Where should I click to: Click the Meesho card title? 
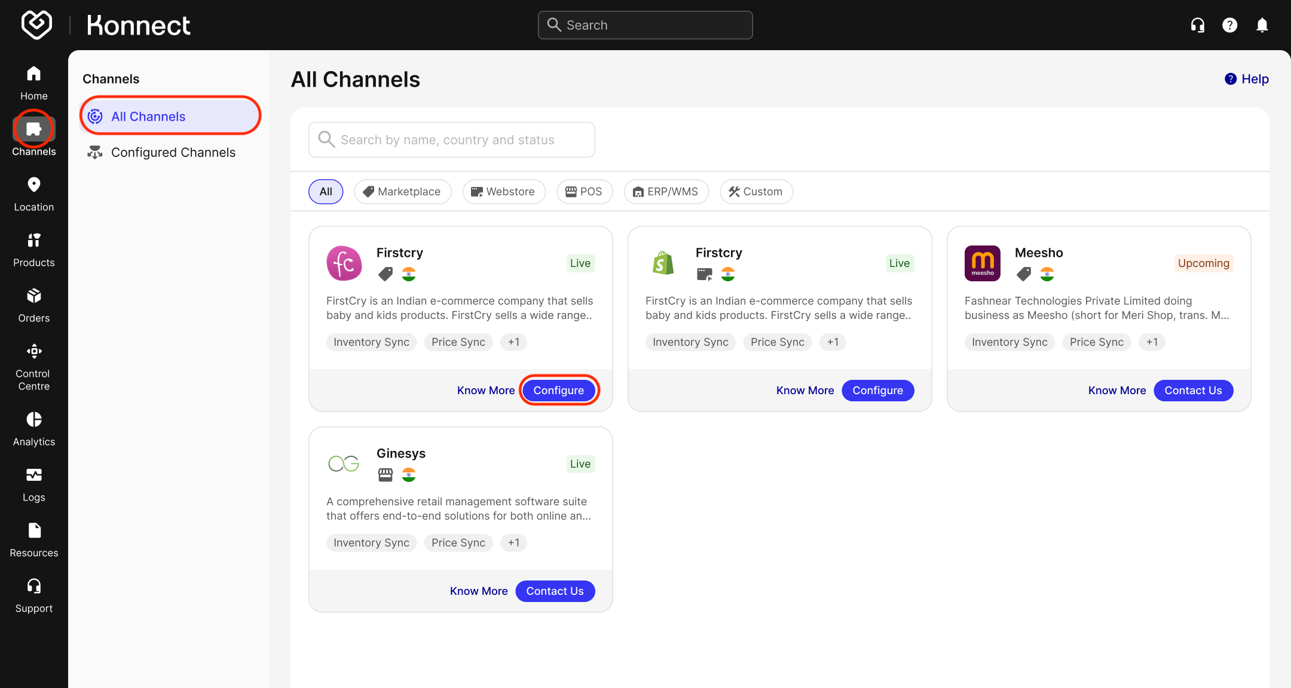point(1039,253)
